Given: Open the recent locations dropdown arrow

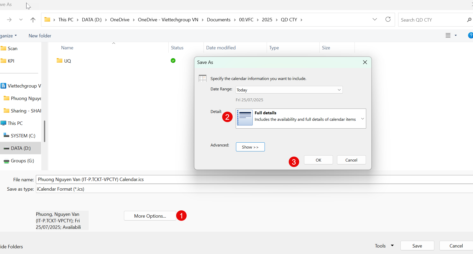Looking at the screenshot, I should coord(21,20).
